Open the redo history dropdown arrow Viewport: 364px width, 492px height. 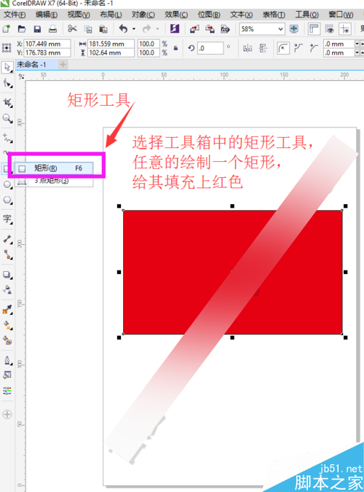(157, 29)
